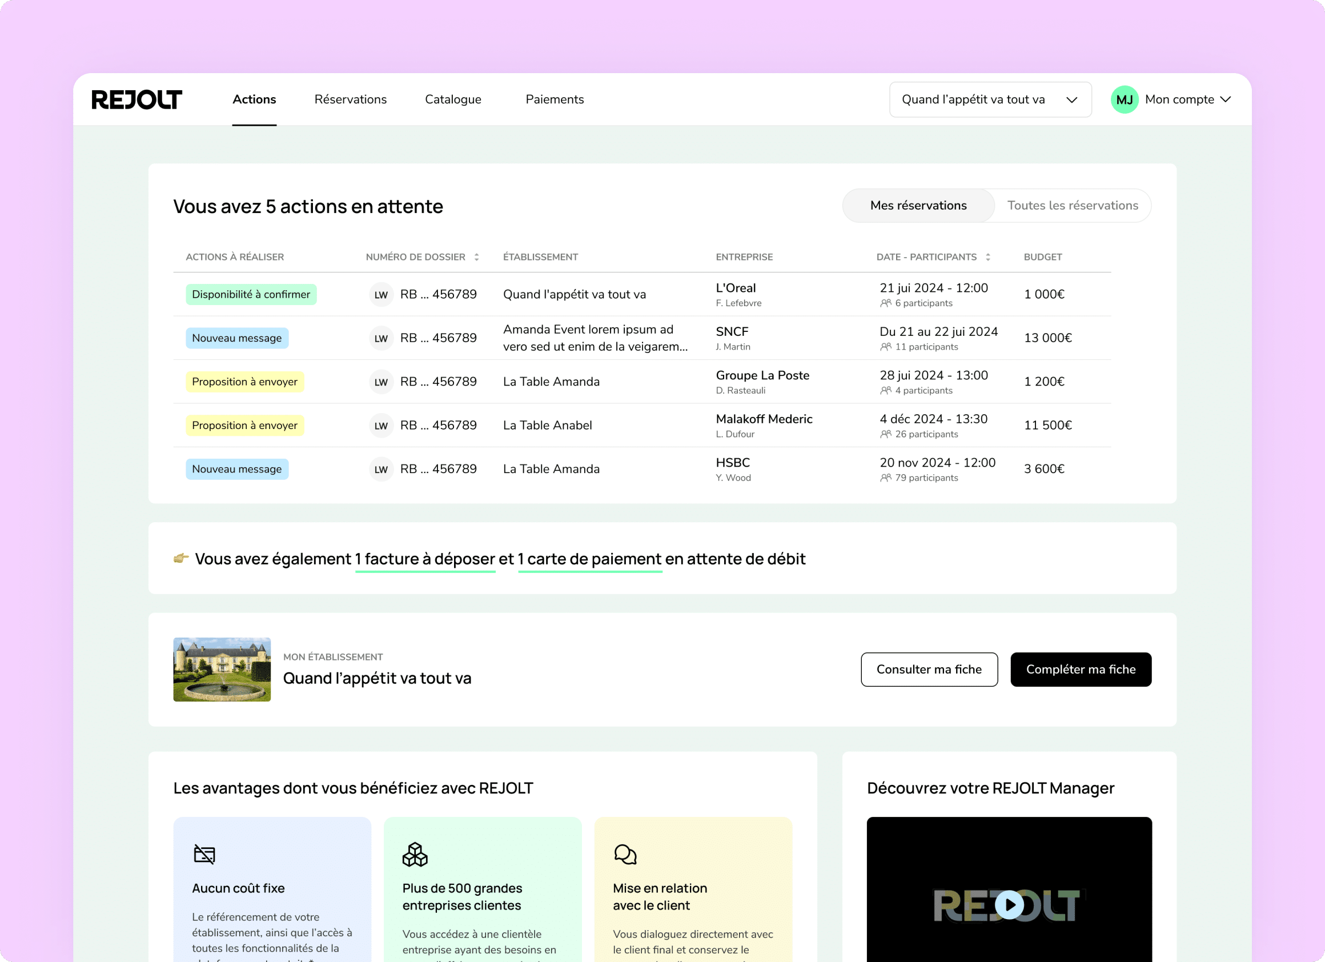This screenshot has width=1325, height=962.
Task: Click Proposition à envoyer for Malakoff Mederic
Action: [245, 426]
